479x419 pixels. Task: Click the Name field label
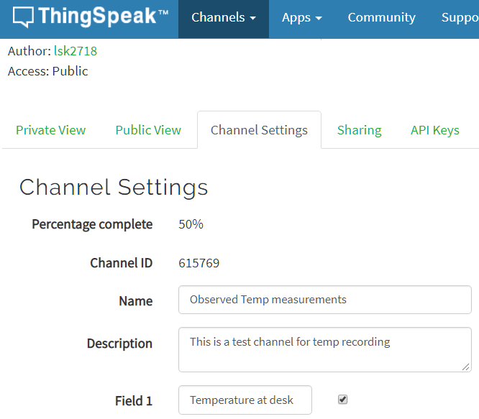click(135, 301)
